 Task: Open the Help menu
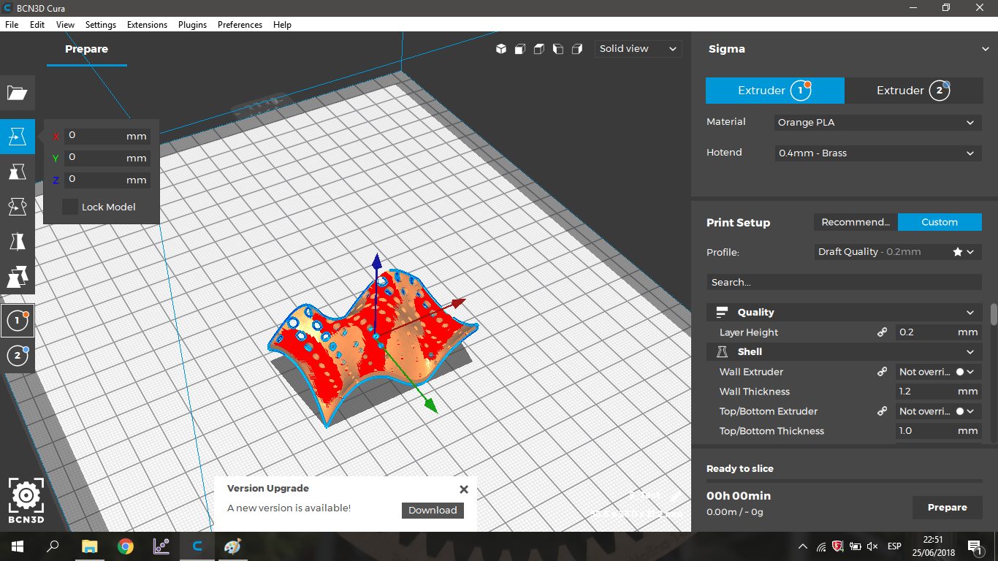click(282, 24)
